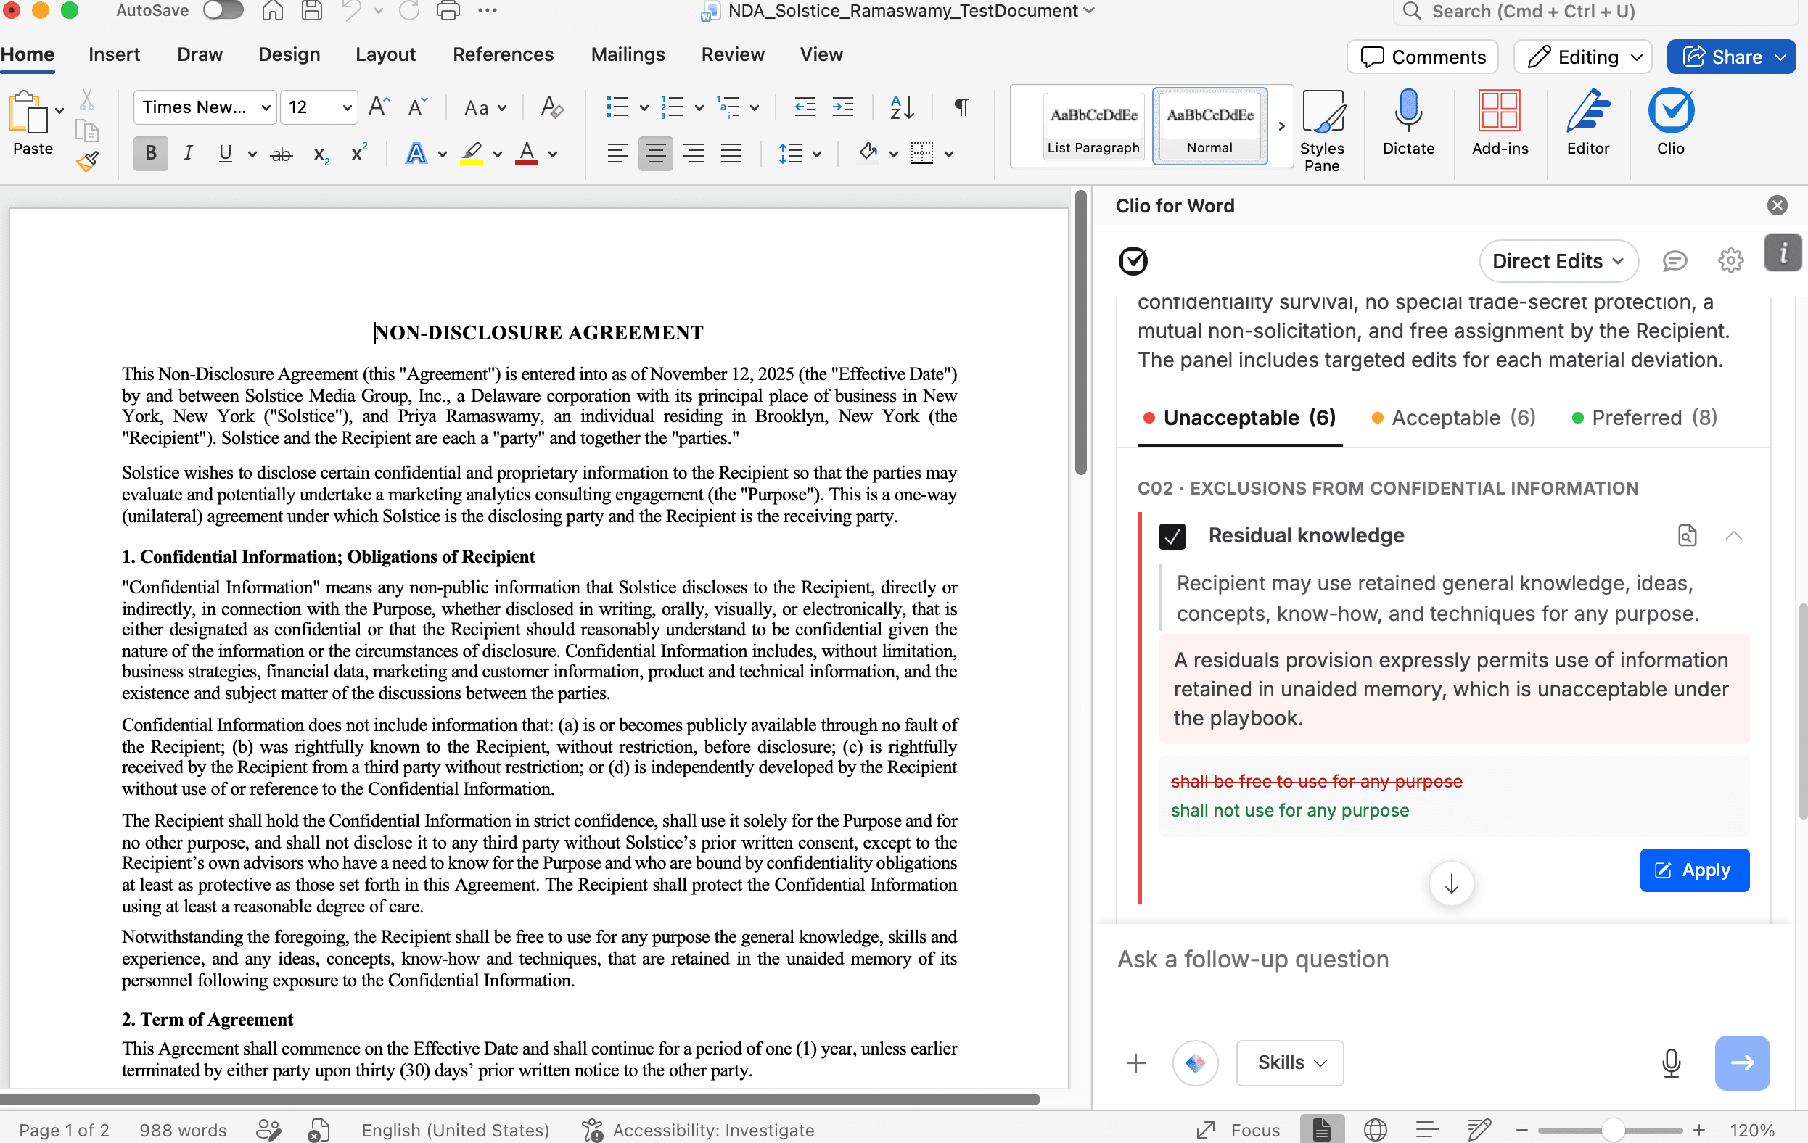The width and height of the screenshot is (1808, 1143).
Task: Click the zoom slider handle
Action: click(x=1613, y=1129)
